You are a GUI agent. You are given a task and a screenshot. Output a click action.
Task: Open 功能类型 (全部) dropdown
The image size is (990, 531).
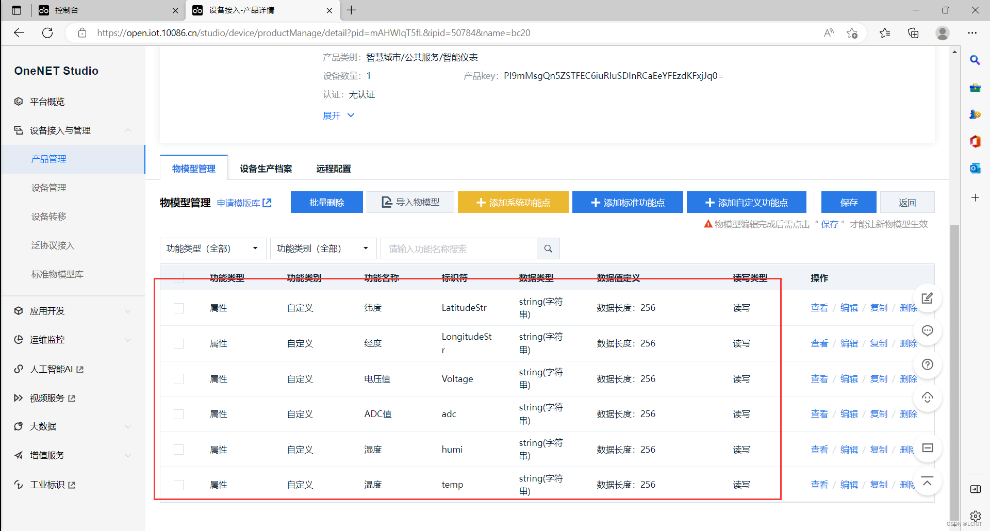pos(213,248)
